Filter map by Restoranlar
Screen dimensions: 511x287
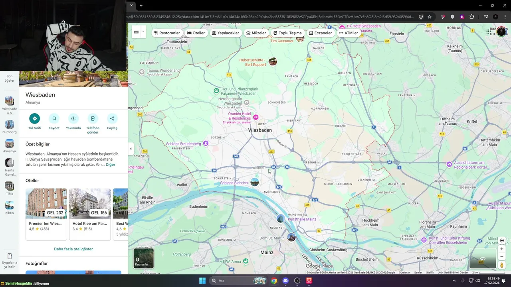(x=167, y=33)
